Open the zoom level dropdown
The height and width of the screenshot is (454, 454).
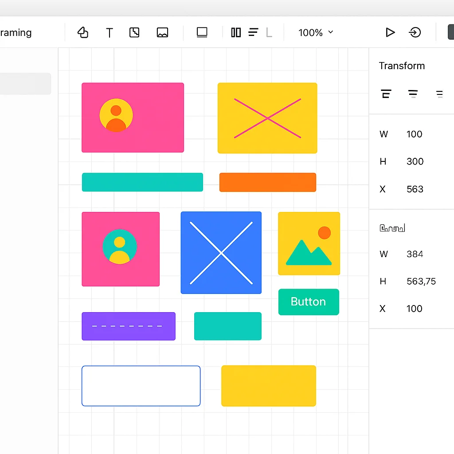click(316, 32)
